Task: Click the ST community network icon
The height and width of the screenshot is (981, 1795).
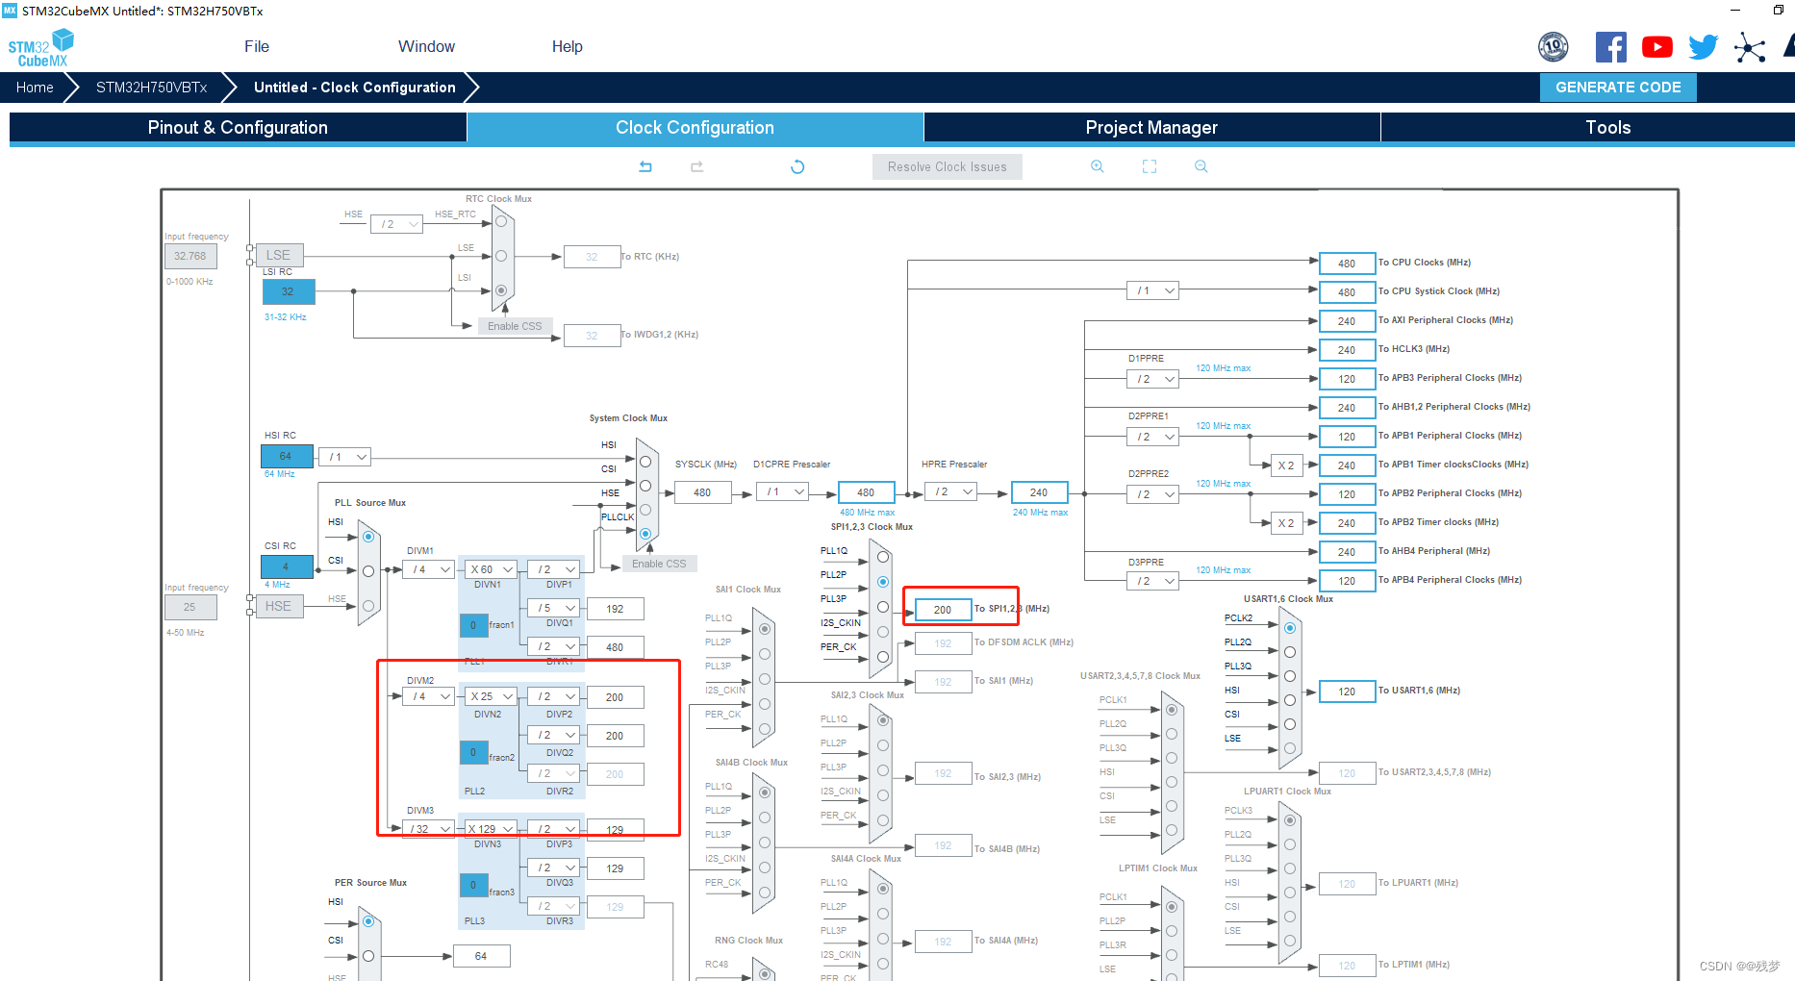Action: 1750,47
